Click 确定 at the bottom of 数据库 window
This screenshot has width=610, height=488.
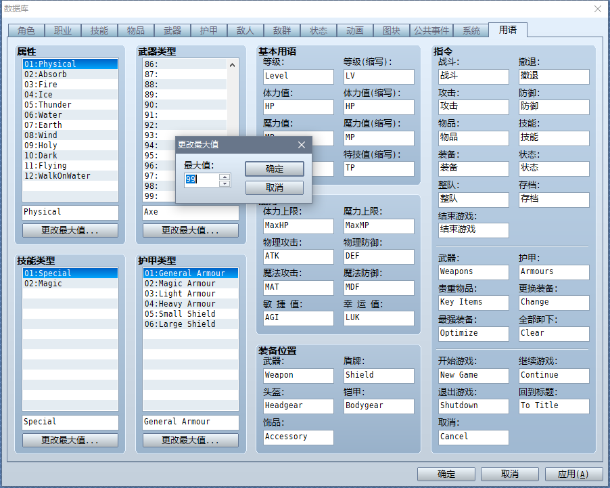[x=446, y=474]
